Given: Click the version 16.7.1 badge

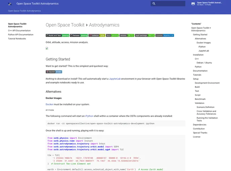Looking at the screenshot, I should click(x=127, y=35).
